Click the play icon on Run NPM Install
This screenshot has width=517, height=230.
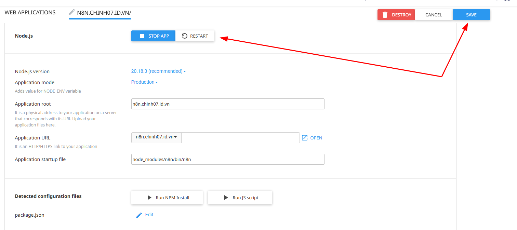(149, 198)
